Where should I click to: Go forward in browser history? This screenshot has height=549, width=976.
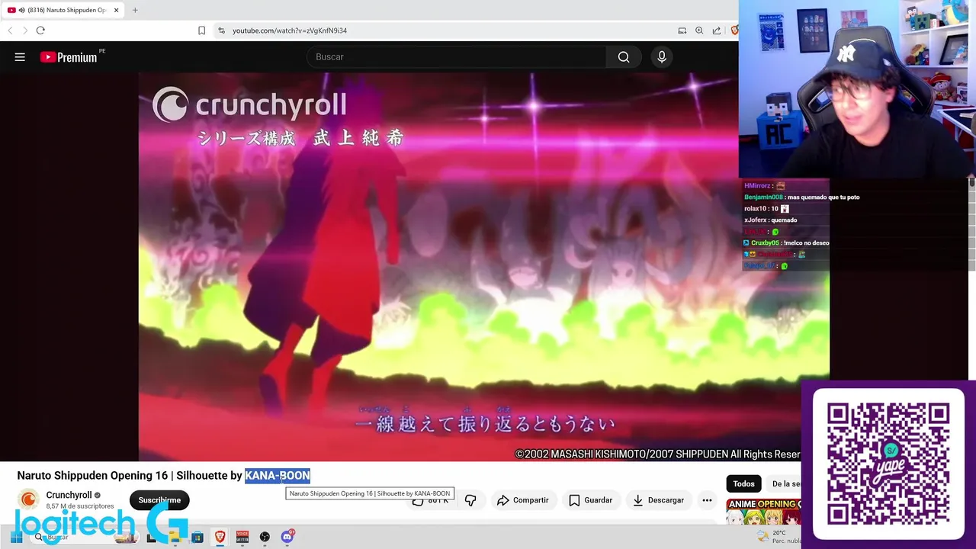tap(24, 30)
